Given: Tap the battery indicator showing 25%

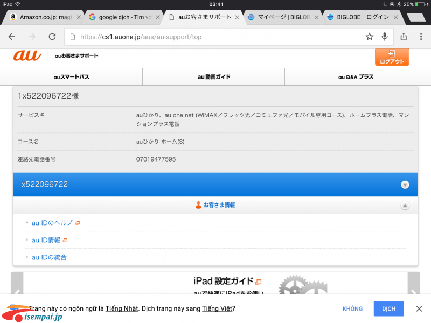Looking at the screenshot, I should coord(416,4).
